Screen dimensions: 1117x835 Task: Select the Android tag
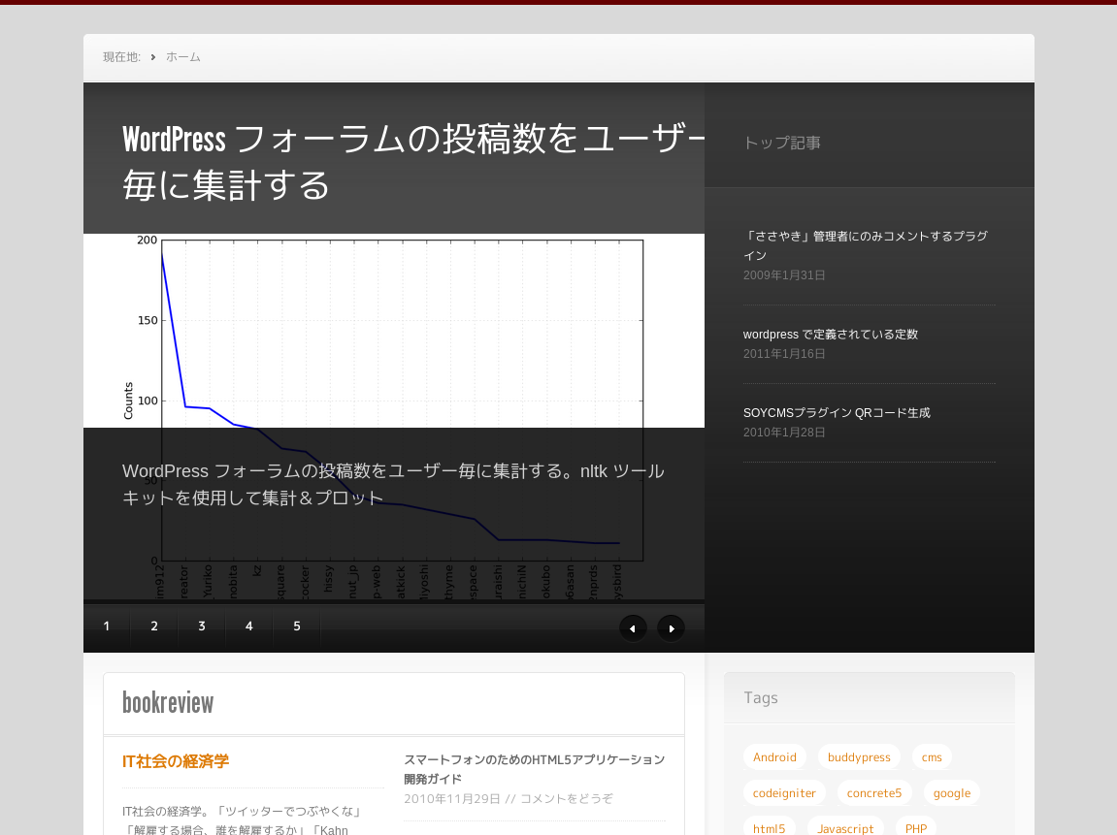tap(774, 757)
